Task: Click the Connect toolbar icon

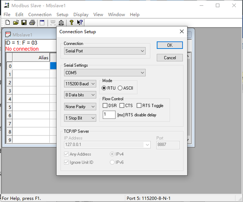Action: tap(53, 23)
